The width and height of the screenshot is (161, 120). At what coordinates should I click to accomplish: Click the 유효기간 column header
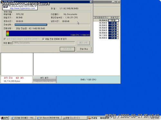[x=114, y=18]
